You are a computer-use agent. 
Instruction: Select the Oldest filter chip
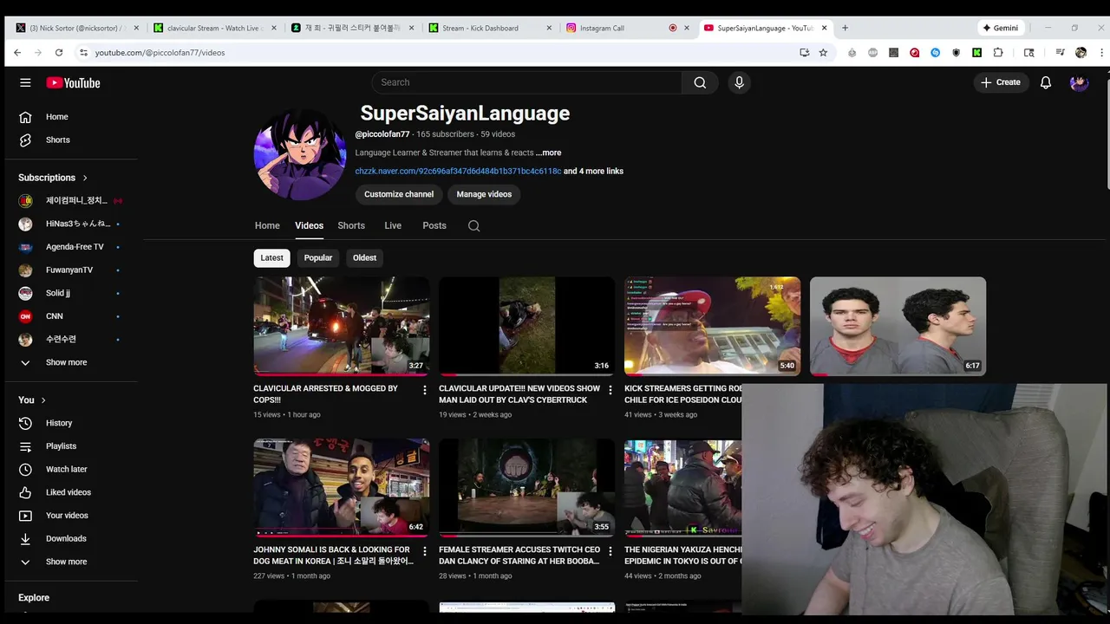(364, 257)
